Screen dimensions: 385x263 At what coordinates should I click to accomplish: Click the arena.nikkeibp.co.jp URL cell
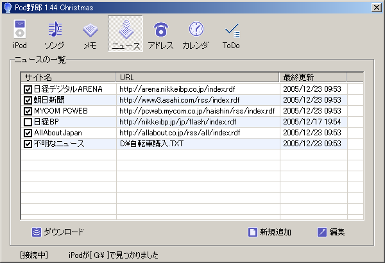(x=198, y=89)
